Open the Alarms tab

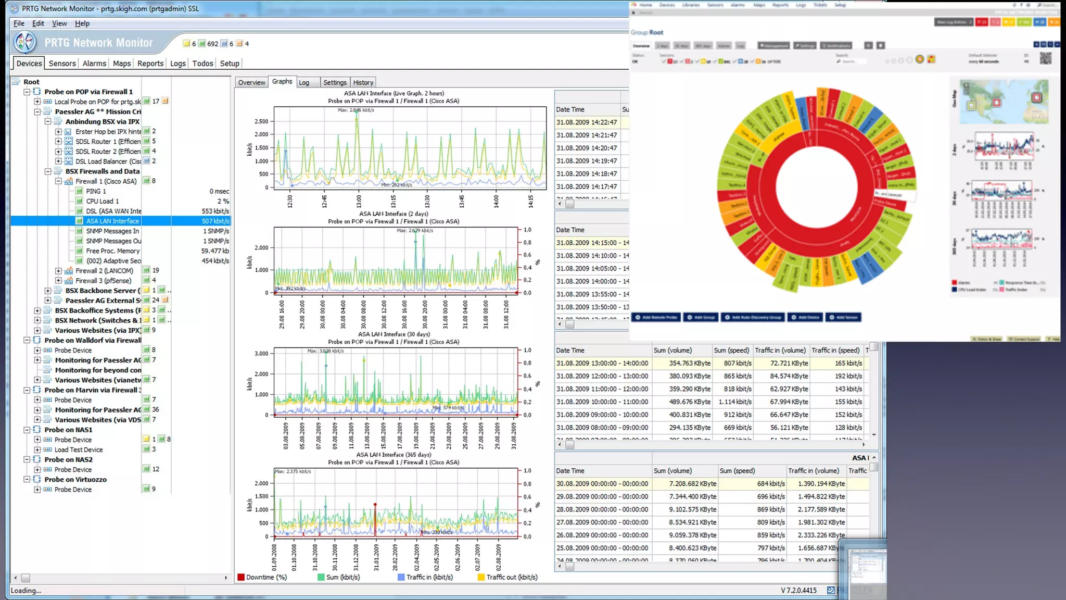coord(94,64)
